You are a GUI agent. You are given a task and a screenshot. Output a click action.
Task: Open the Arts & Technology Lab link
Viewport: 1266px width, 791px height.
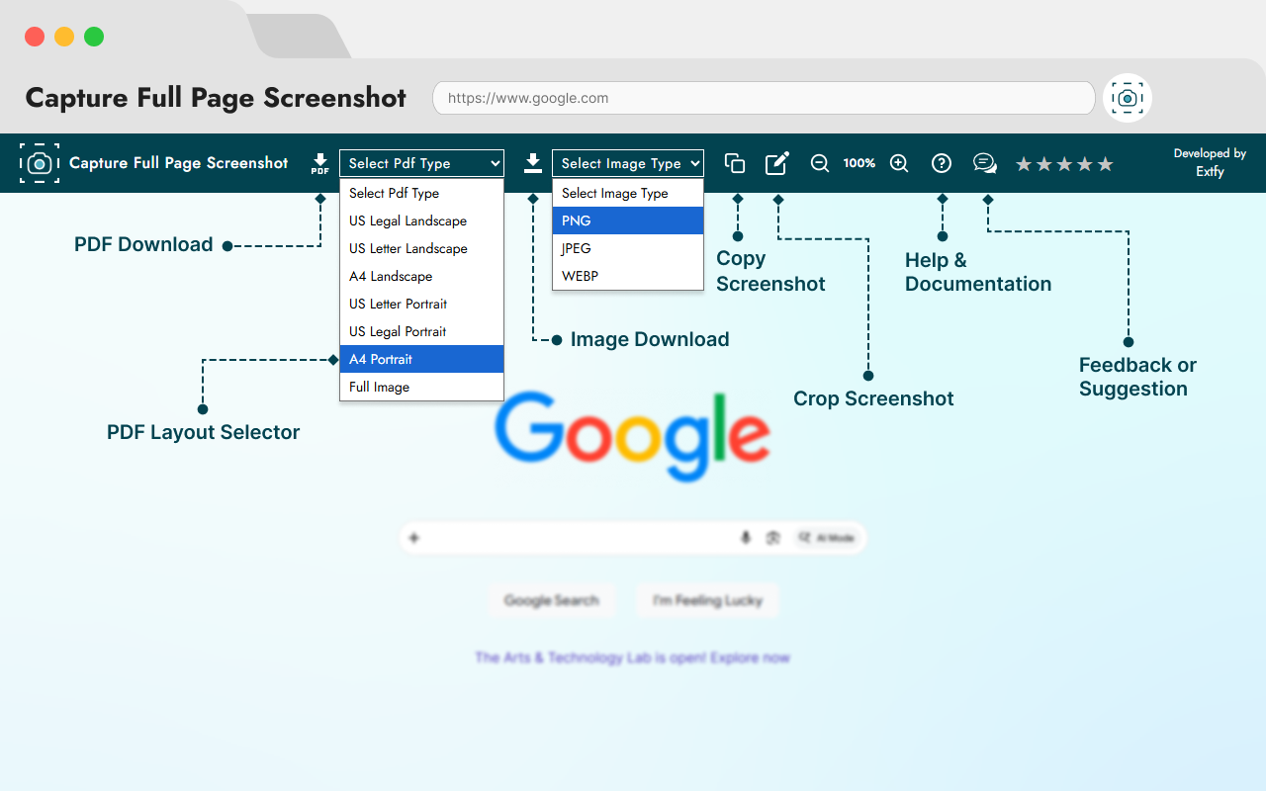point(633,658)
